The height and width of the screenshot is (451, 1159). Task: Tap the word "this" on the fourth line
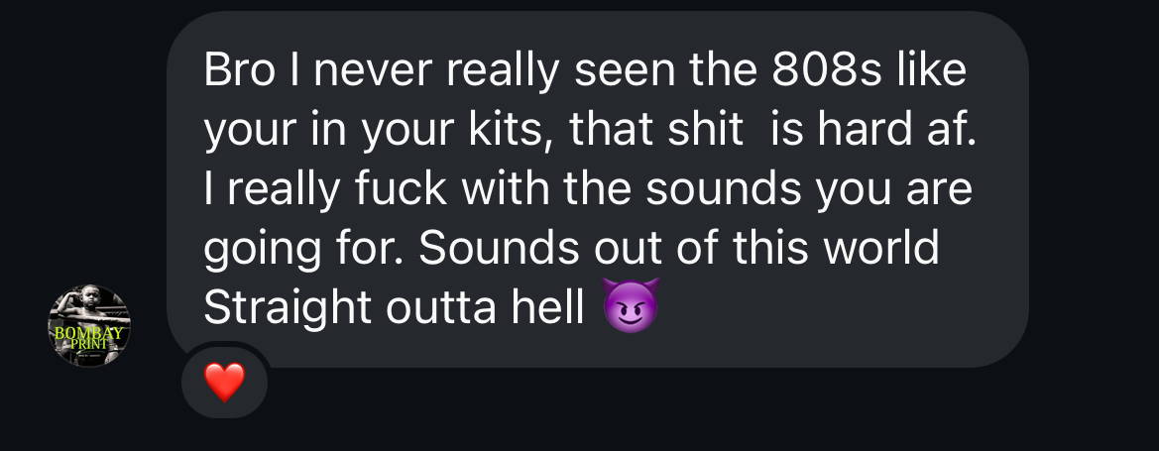click(x=769, y=248)
